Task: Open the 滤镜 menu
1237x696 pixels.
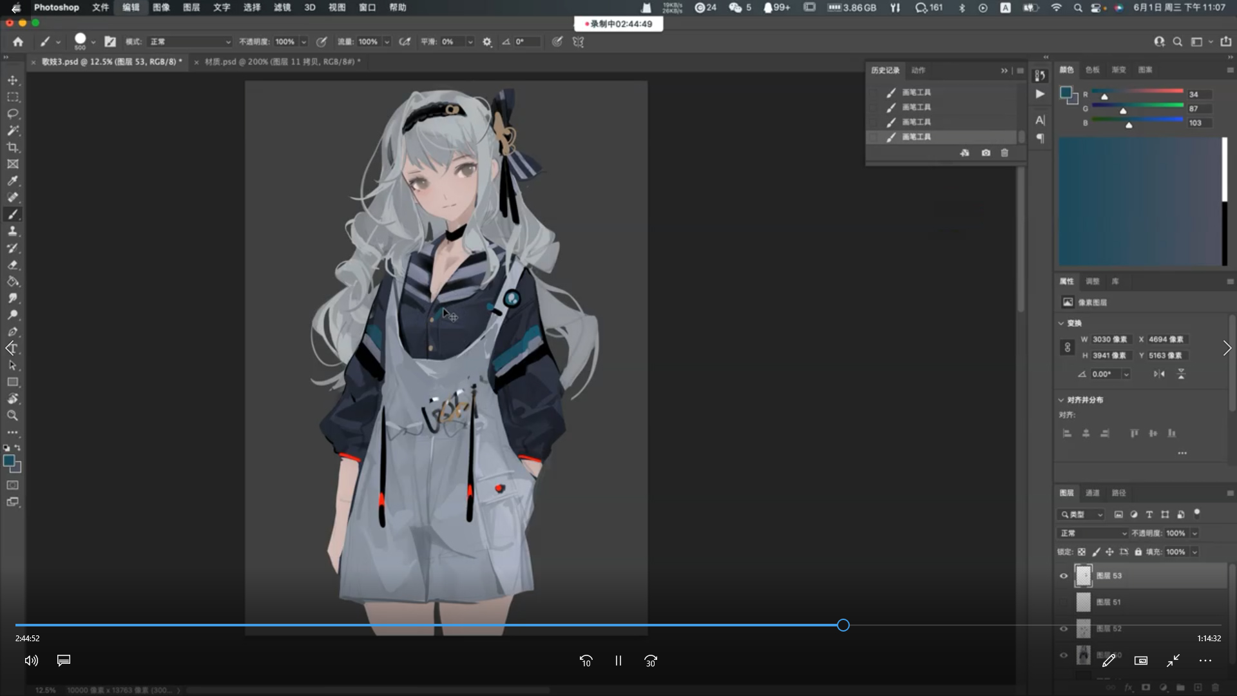Action: coord(282,7)
